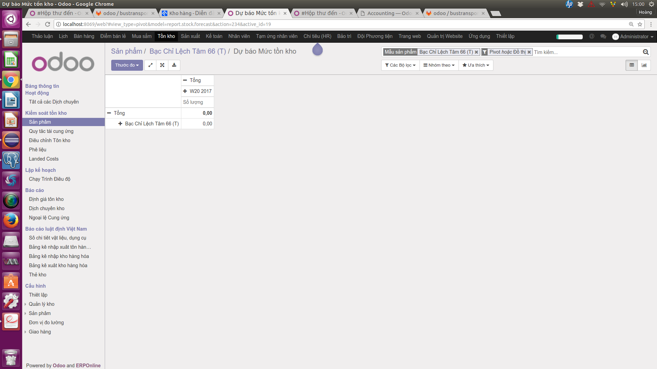Open the Wi-Fi network indicator

click(602, 4)
